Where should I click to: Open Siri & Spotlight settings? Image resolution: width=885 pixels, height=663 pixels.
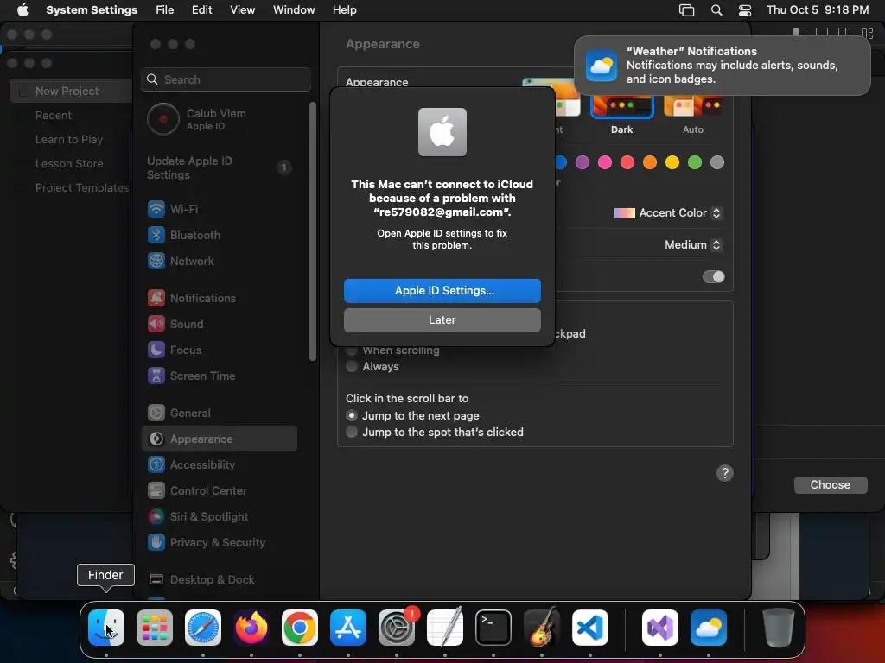click(x=220, y=517)
